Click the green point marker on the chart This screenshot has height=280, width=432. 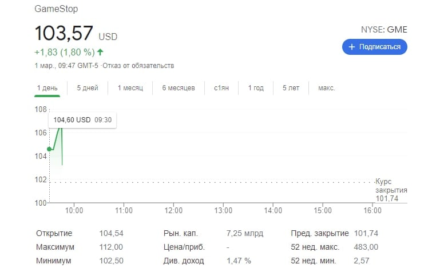(49, 149)
